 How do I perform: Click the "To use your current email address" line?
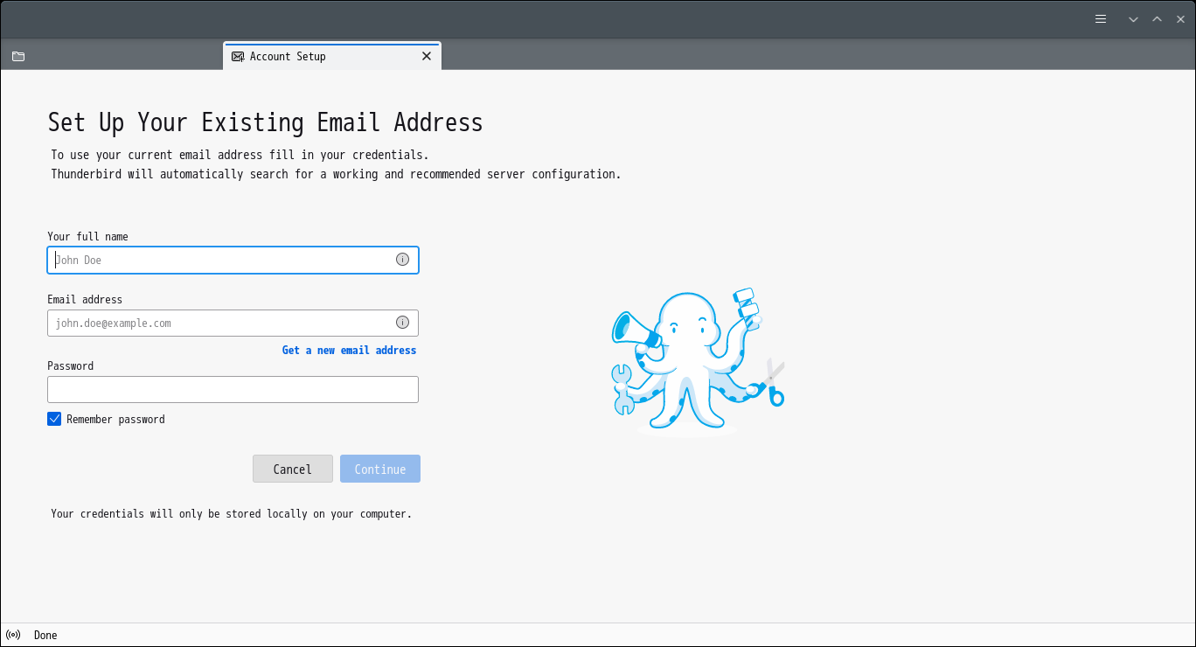coord(240,155)
